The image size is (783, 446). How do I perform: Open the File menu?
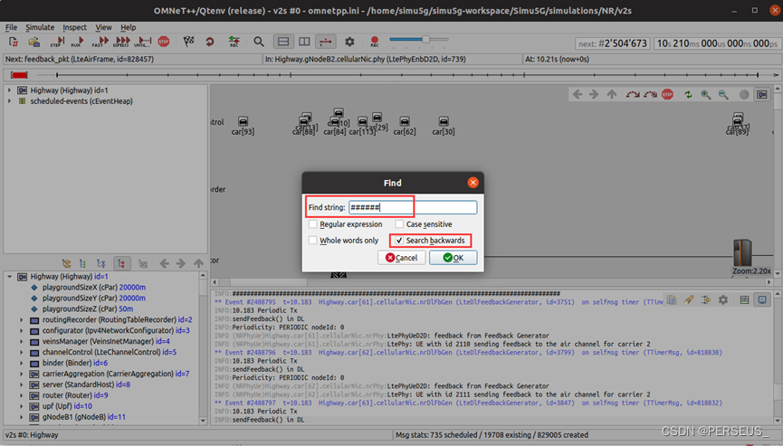[11, 27]
